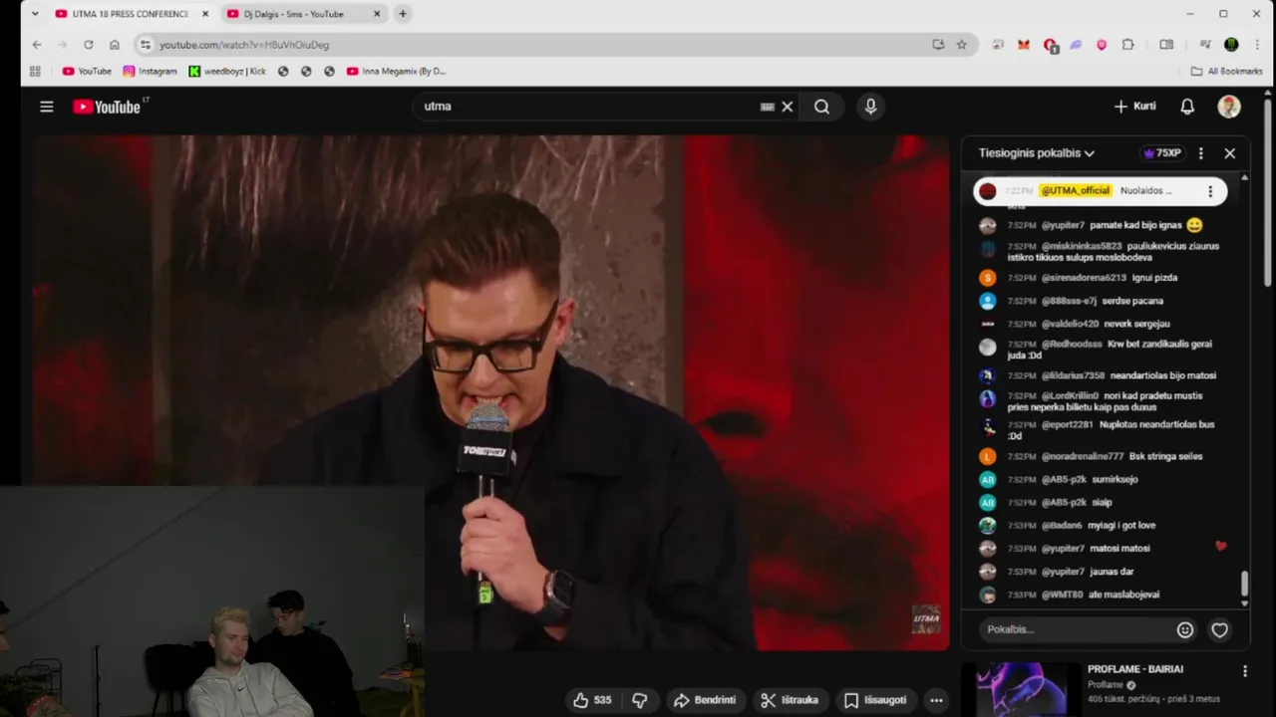Open the YouTube account avatar menu
This screenshot has width=1276, height=717.
click(x=1229, y=107)
